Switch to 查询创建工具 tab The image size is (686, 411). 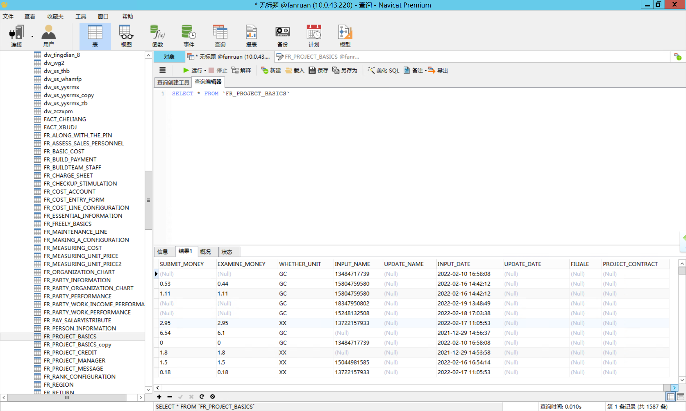[x=173, y=83]
